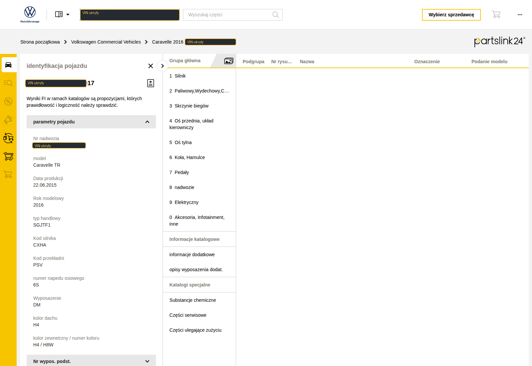Image resolution: width=532 pixels, height=366 pixels.
Task: Select main group 1 Silnik
Action: 199,76
